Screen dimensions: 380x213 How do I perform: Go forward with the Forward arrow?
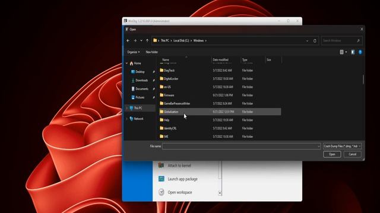point(135,41)
